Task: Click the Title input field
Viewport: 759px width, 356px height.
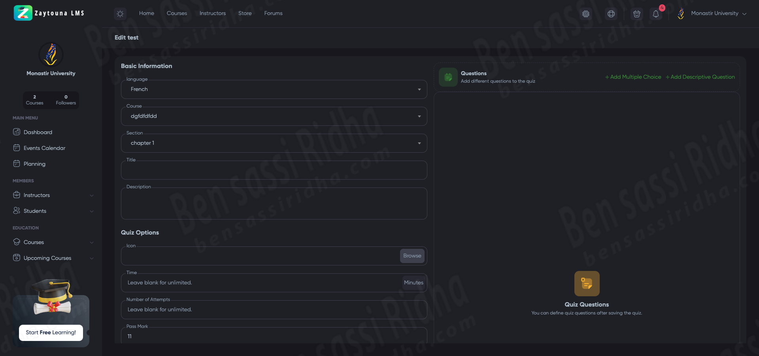Action: [x=274, y=171]
